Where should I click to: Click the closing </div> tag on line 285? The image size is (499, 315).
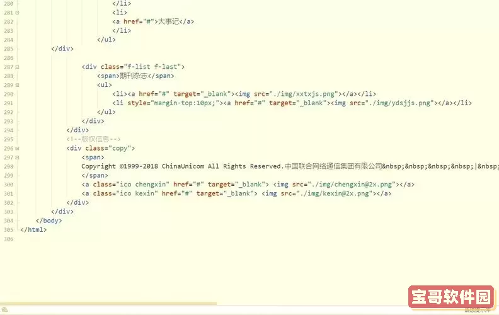click(x=62, y=49)
